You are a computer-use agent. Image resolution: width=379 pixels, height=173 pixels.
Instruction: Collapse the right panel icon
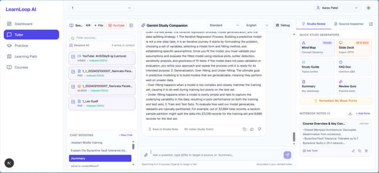point(371,24)
